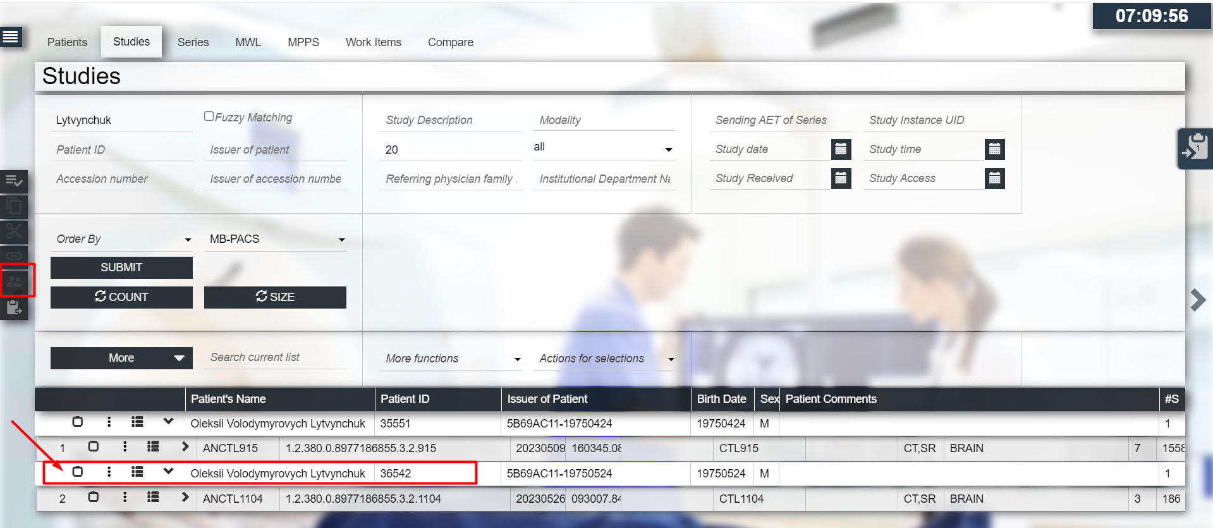
Task: Open the Work Items tab
Action: (x=373, y=42)
